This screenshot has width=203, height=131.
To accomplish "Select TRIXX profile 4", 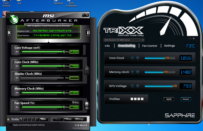I will point(142,99).
